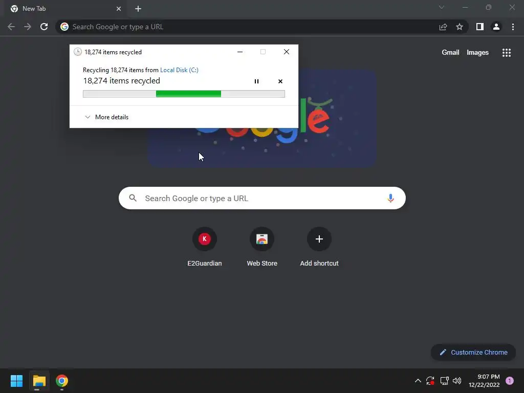Reload the current page
524x393 pixels.
point(44,27)
